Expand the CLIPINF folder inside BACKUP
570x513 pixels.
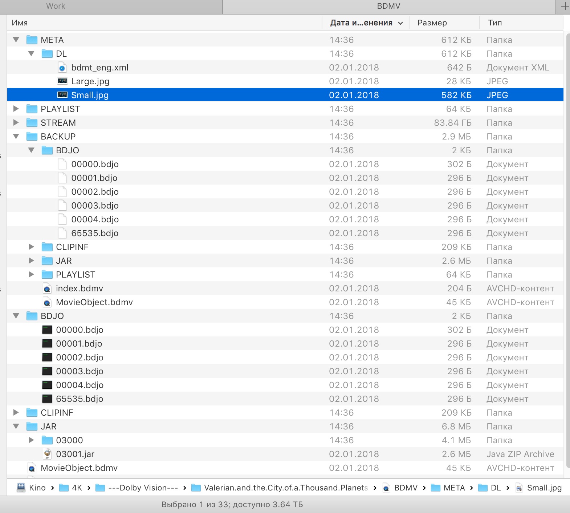[31, 247]
